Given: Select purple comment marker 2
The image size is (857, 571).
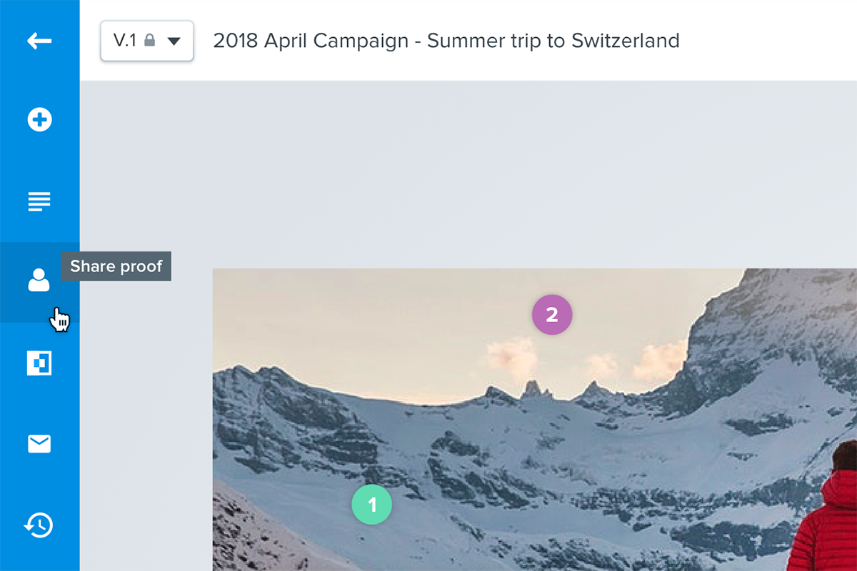Looking at the screenshot, I should tap(552, 315).
